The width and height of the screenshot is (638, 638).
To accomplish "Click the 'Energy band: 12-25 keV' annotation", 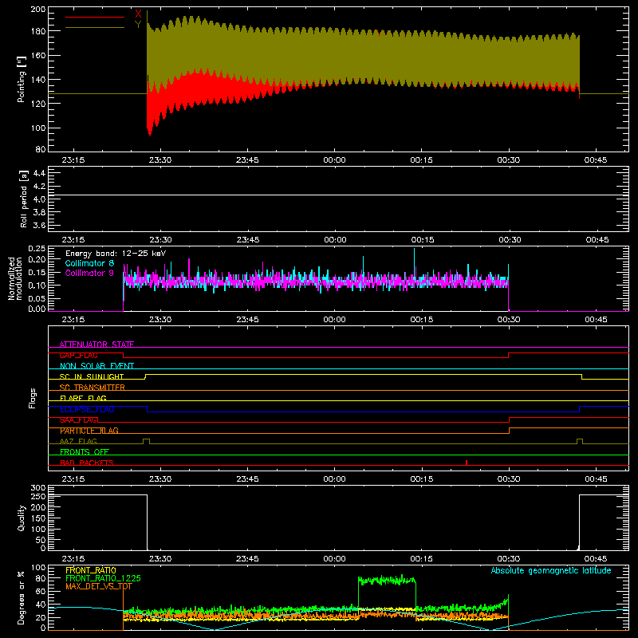I will [116, 254].
